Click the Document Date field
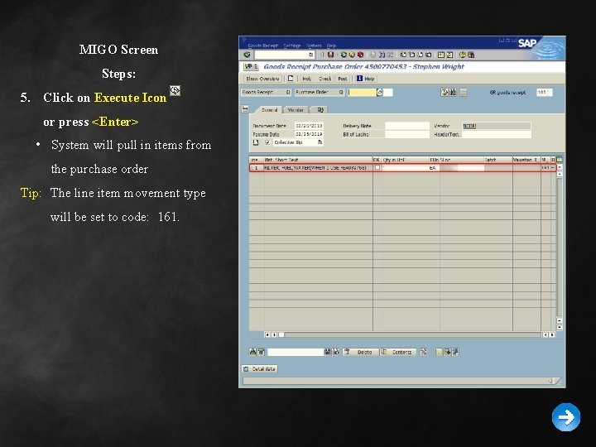This screenshot has height=447, width=596. coord(309,126)
